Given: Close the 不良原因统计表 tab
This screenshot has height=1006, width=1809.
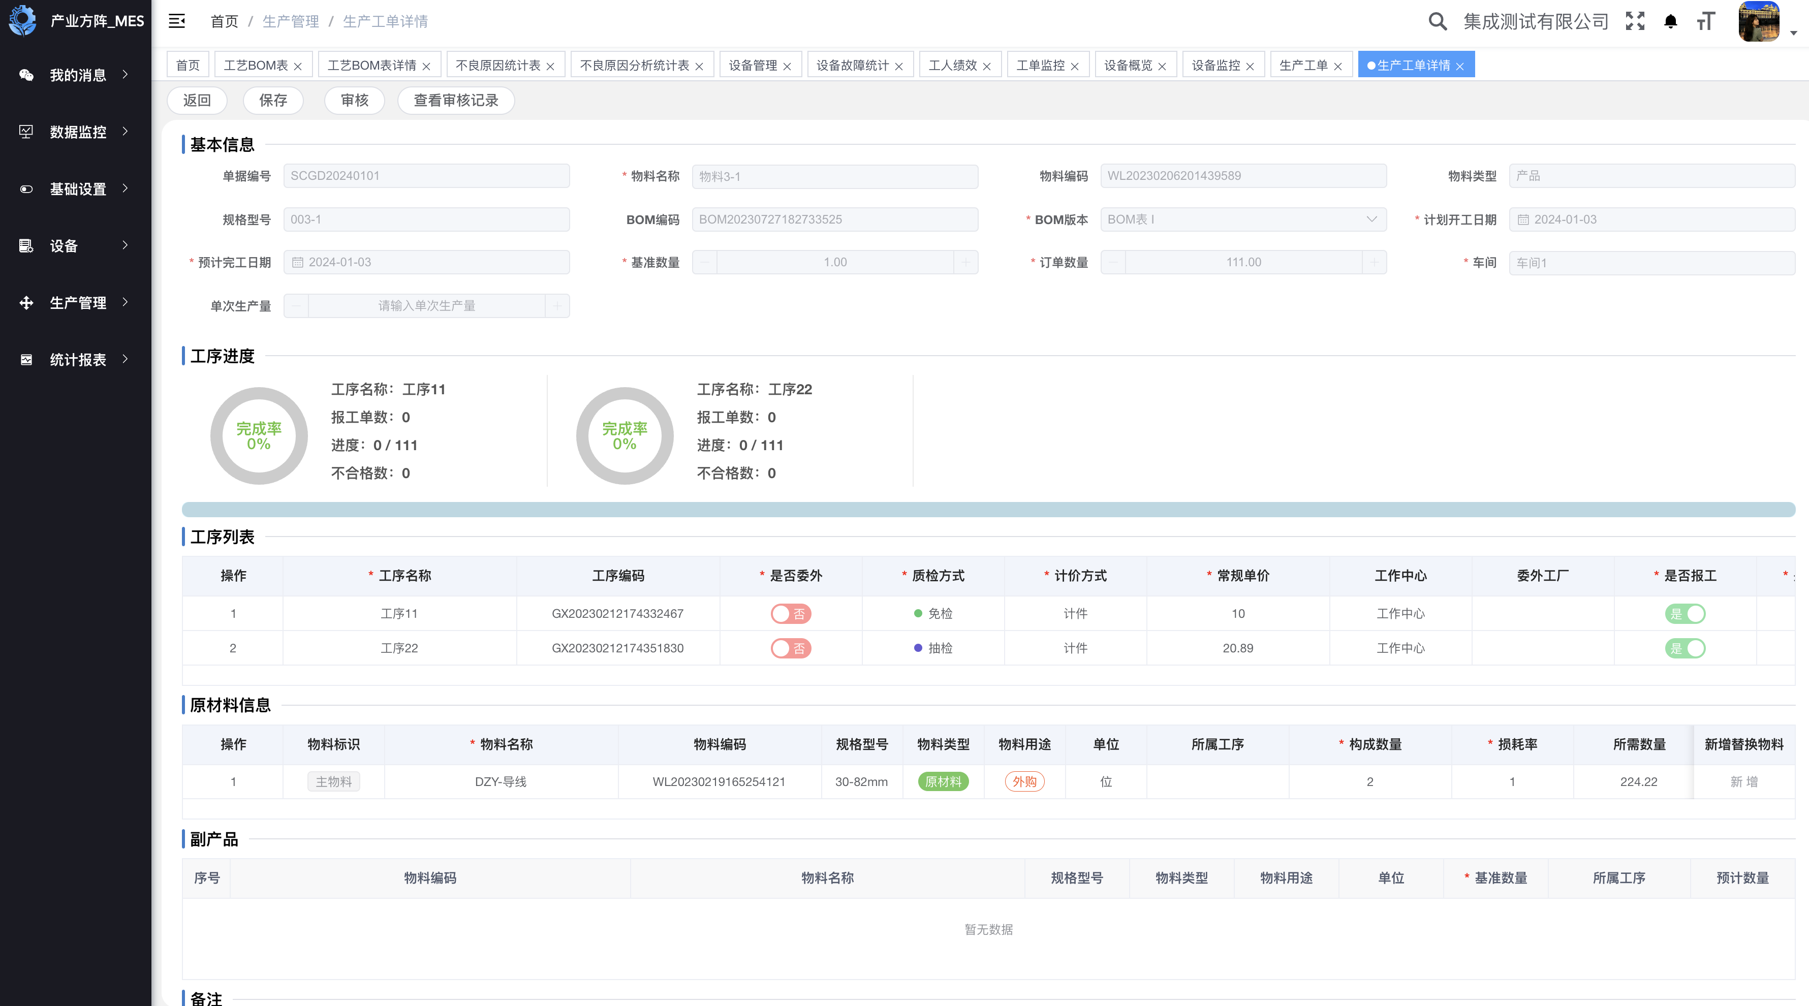Looking at the screenshot, I should [x=550, y=66].
